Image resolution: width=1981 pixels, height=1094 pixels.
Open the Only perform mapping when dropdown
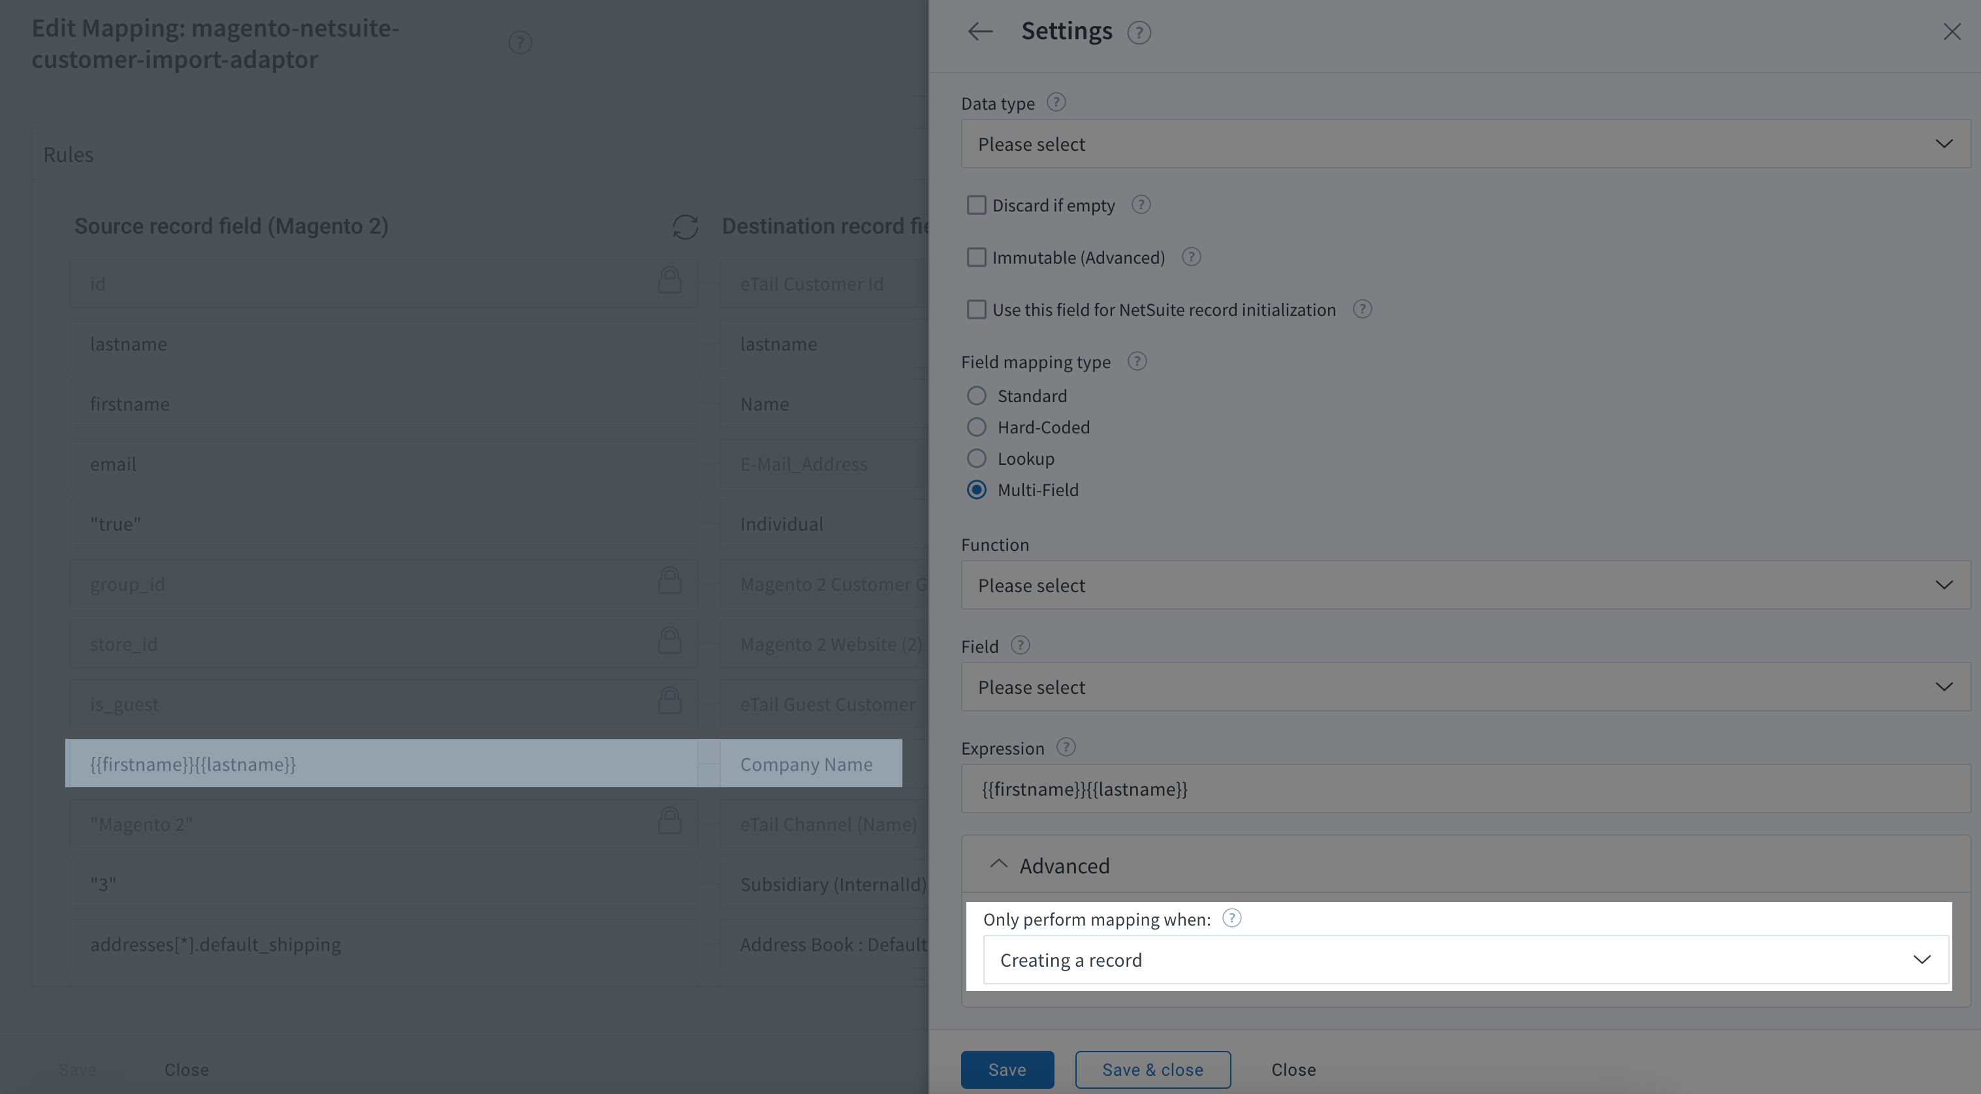pos(1465,960)
